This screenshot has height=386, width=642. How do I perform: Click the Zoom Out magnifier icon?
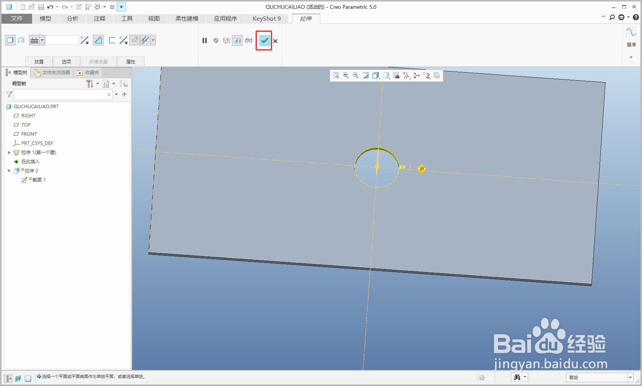[356, 76]
